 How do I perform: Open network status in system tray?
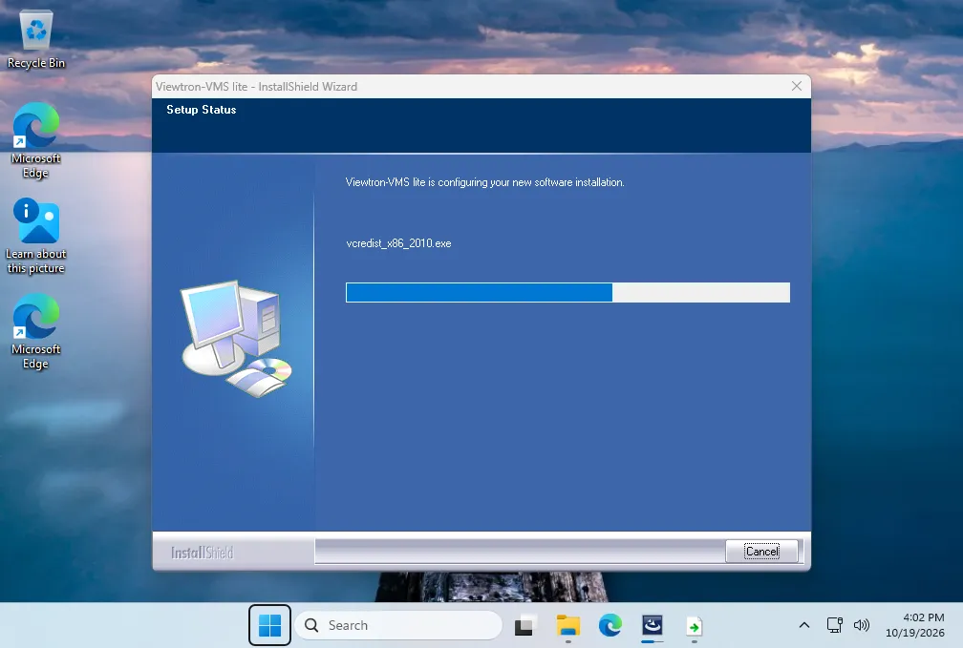tap(835, 625)
